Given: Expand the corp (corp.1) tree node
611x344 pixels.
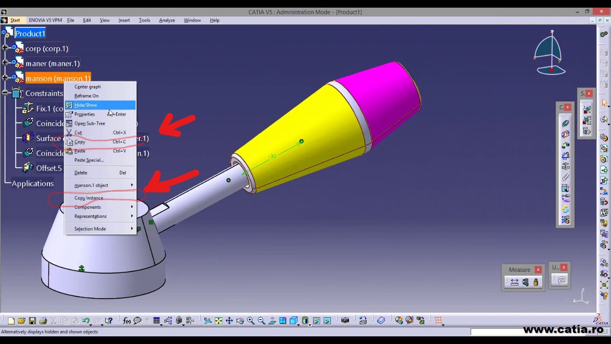Looking at the screenshot, I should click(x=5, y=48).
